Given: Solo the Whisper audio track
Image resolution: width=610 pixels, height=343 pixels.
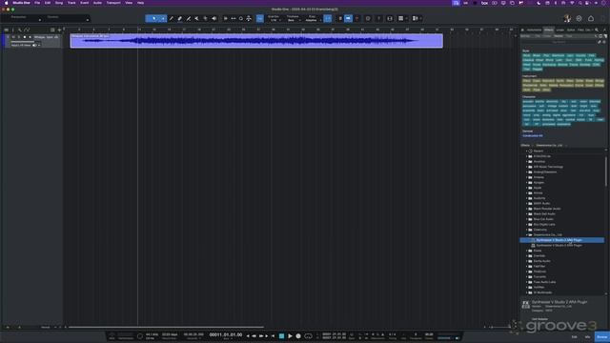Looking at the screenshot, I should tap(19, 37).
